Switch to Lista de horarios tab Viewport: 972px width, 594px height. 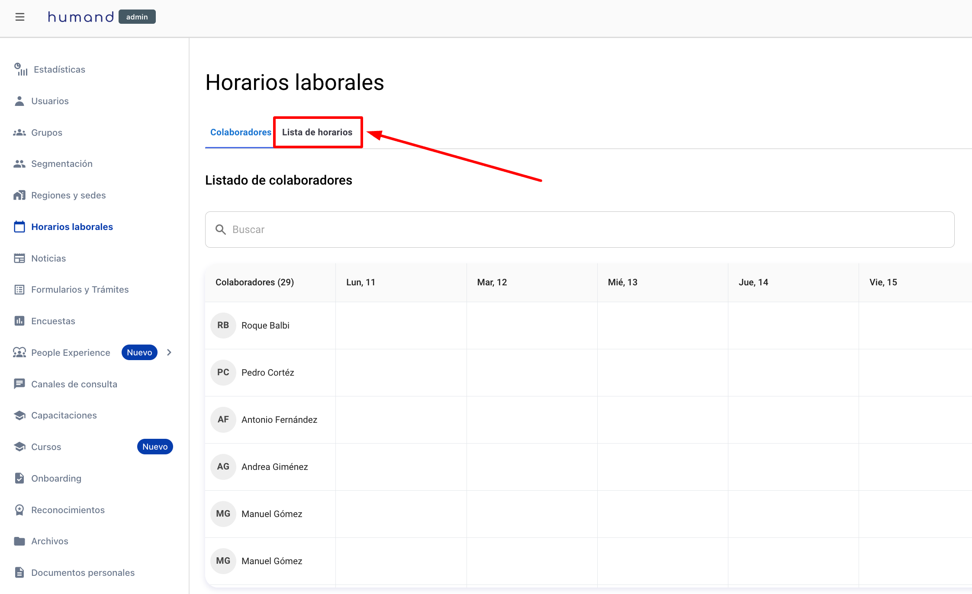point(317,132)
